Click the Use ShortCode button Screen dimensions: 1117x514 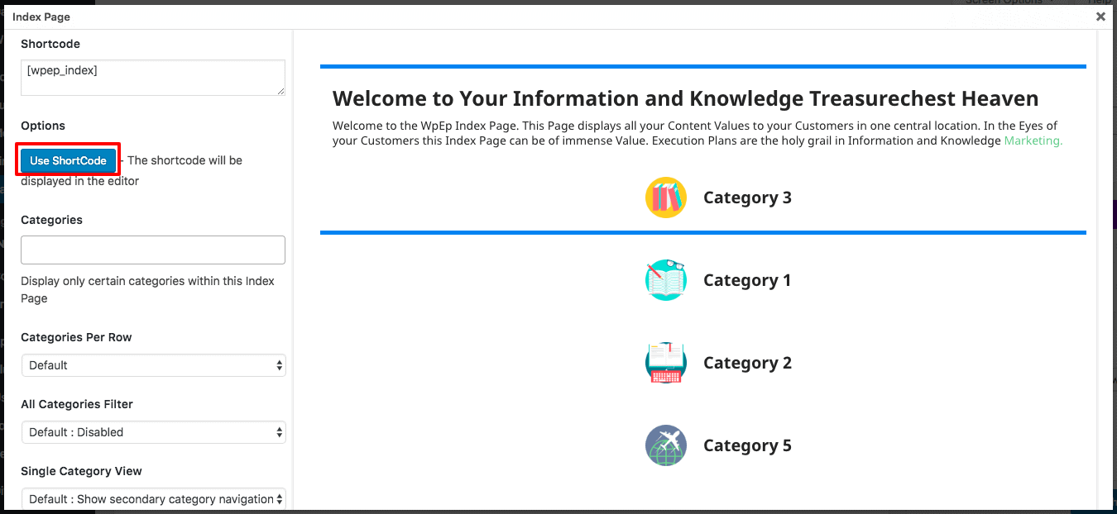coord(69,160)
